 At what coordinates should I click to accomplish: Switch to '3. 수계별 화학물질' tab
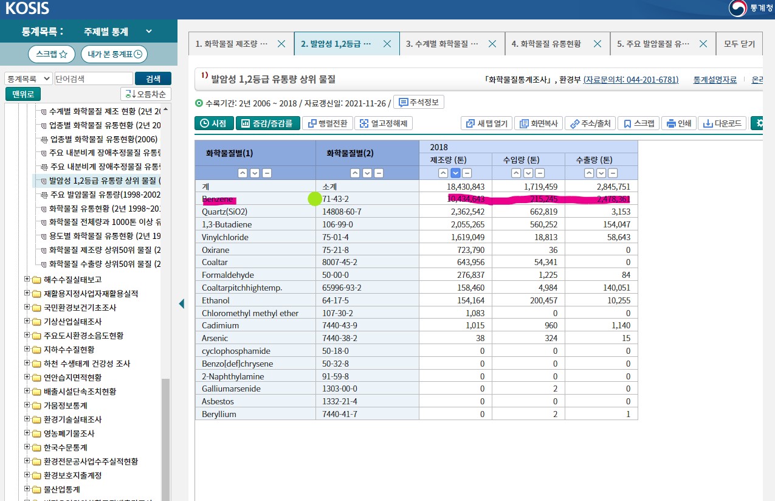(x=442, y=44)
